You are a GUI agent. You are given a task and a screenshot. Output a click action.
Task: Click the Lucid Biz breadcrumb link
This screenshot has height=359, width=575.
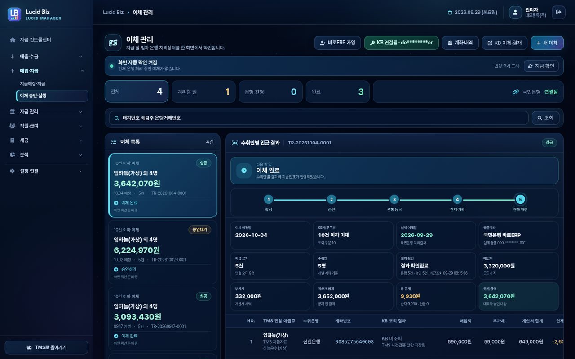coord(113,13)
